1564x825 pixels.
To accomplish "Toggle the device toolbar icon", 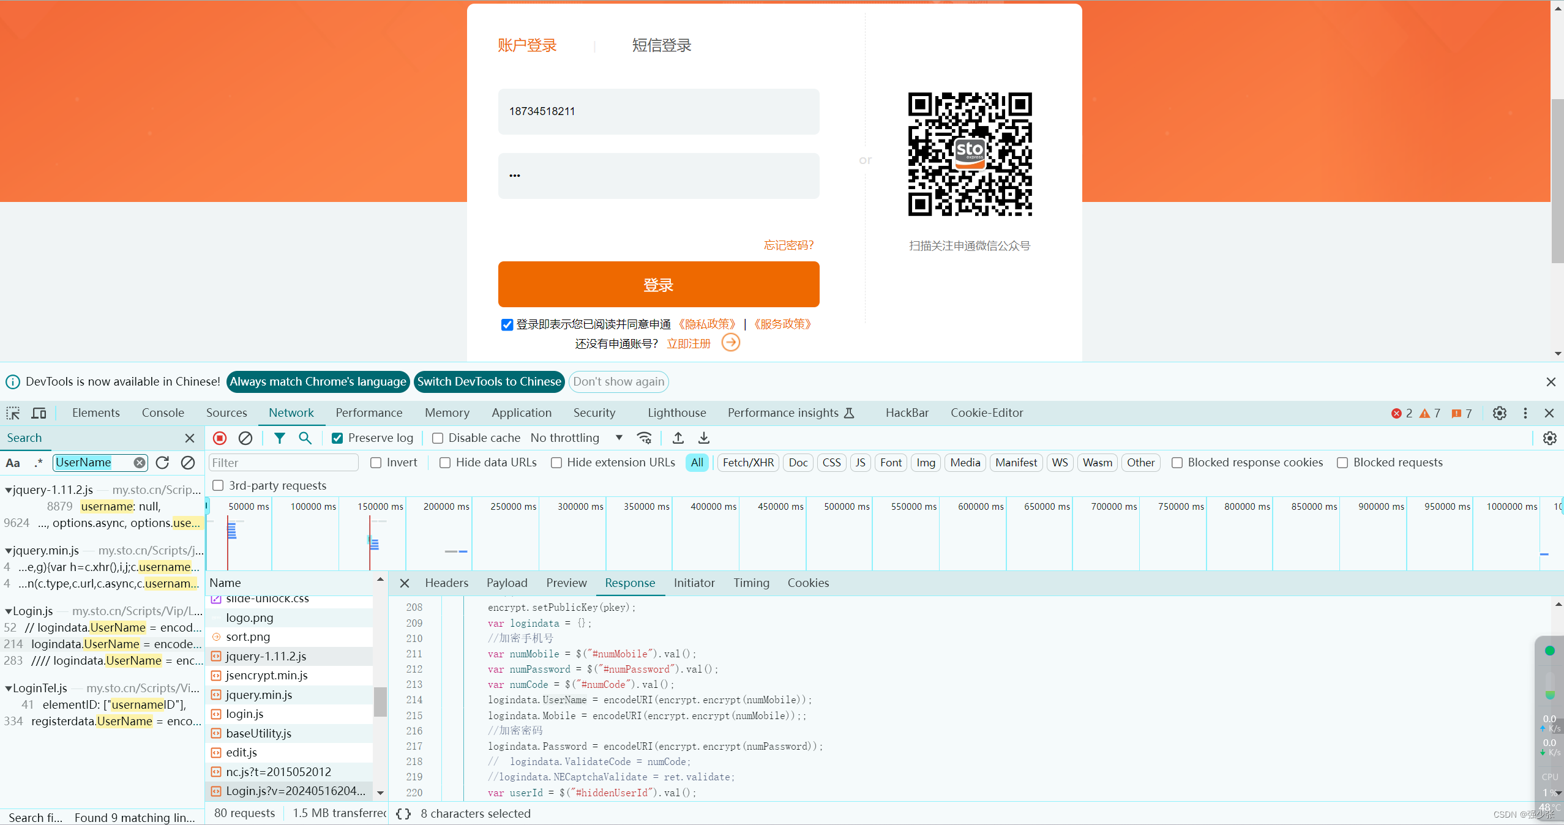I will click(x=39, y=413).
